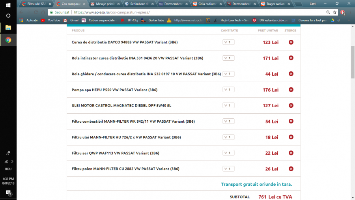Click the page vertical scrollbar
Viewport: 355px width, 200px height.
pyautogui.click(x=352, y=63)
